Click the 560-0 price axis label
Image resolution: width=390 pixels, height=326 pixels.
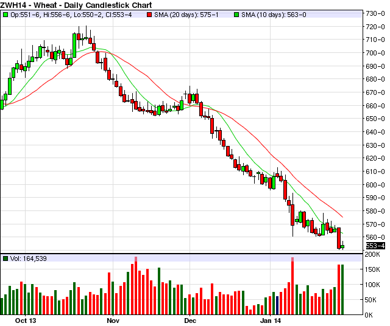click(375, 237)
